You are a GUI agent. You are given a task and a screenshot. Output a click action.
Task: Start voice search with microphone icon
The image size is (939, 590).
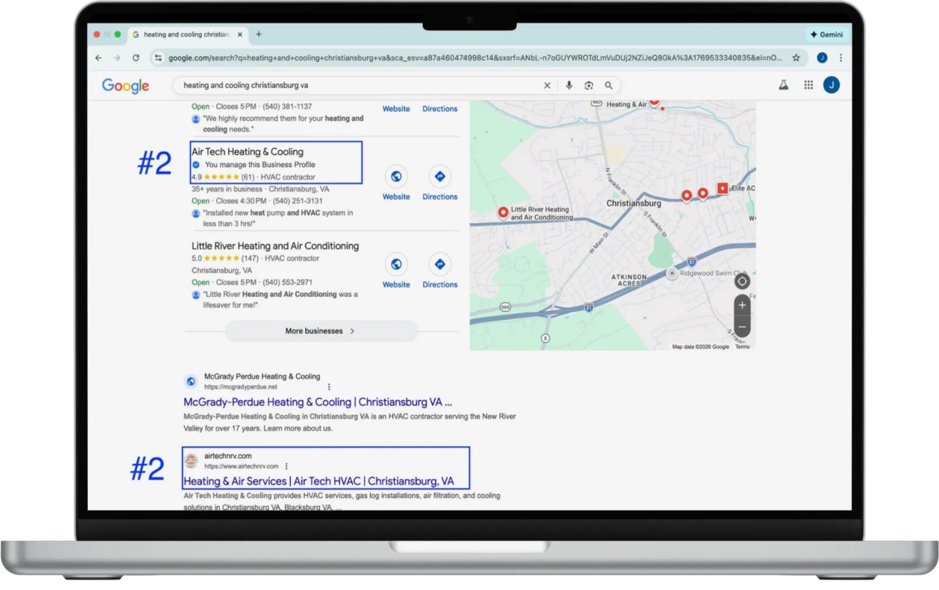[x=569, y=86]
